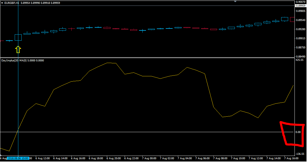Click the 0.89540 price axis label

pos(301,20)
